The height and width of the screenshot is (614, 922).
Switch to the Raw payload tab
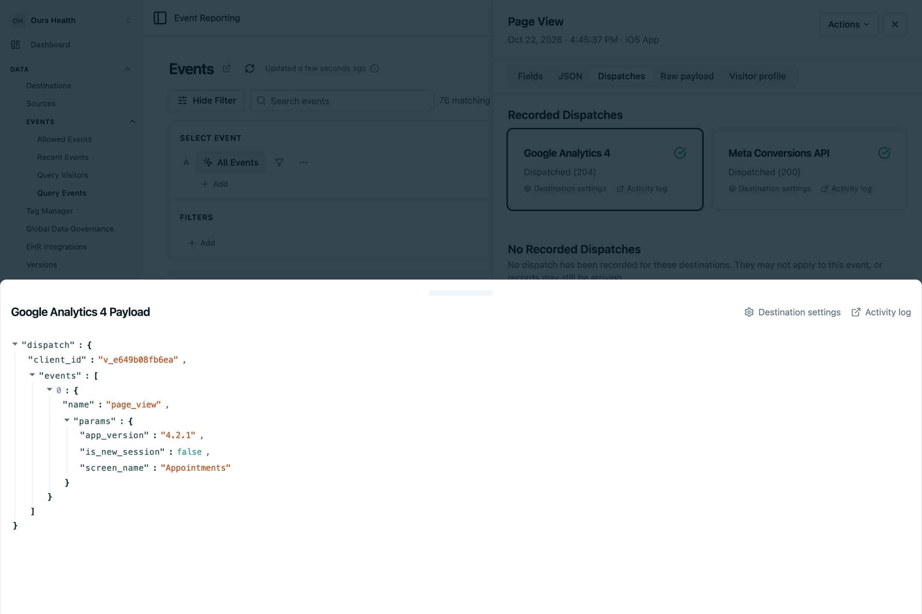pyautogui.click(x=687, y=76)
